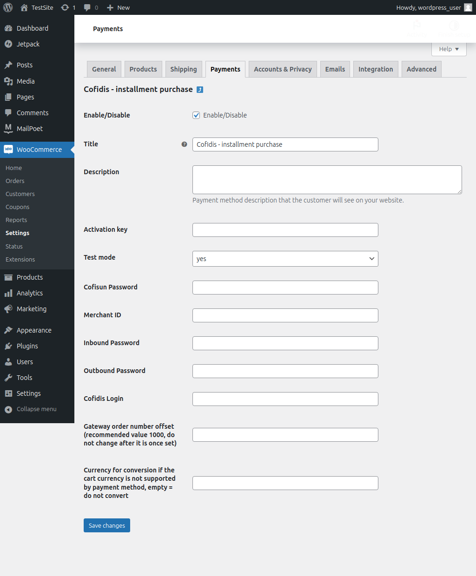Open Analytics from the sidebar icon
Screen dimensions: 476x576
(9, 293)
